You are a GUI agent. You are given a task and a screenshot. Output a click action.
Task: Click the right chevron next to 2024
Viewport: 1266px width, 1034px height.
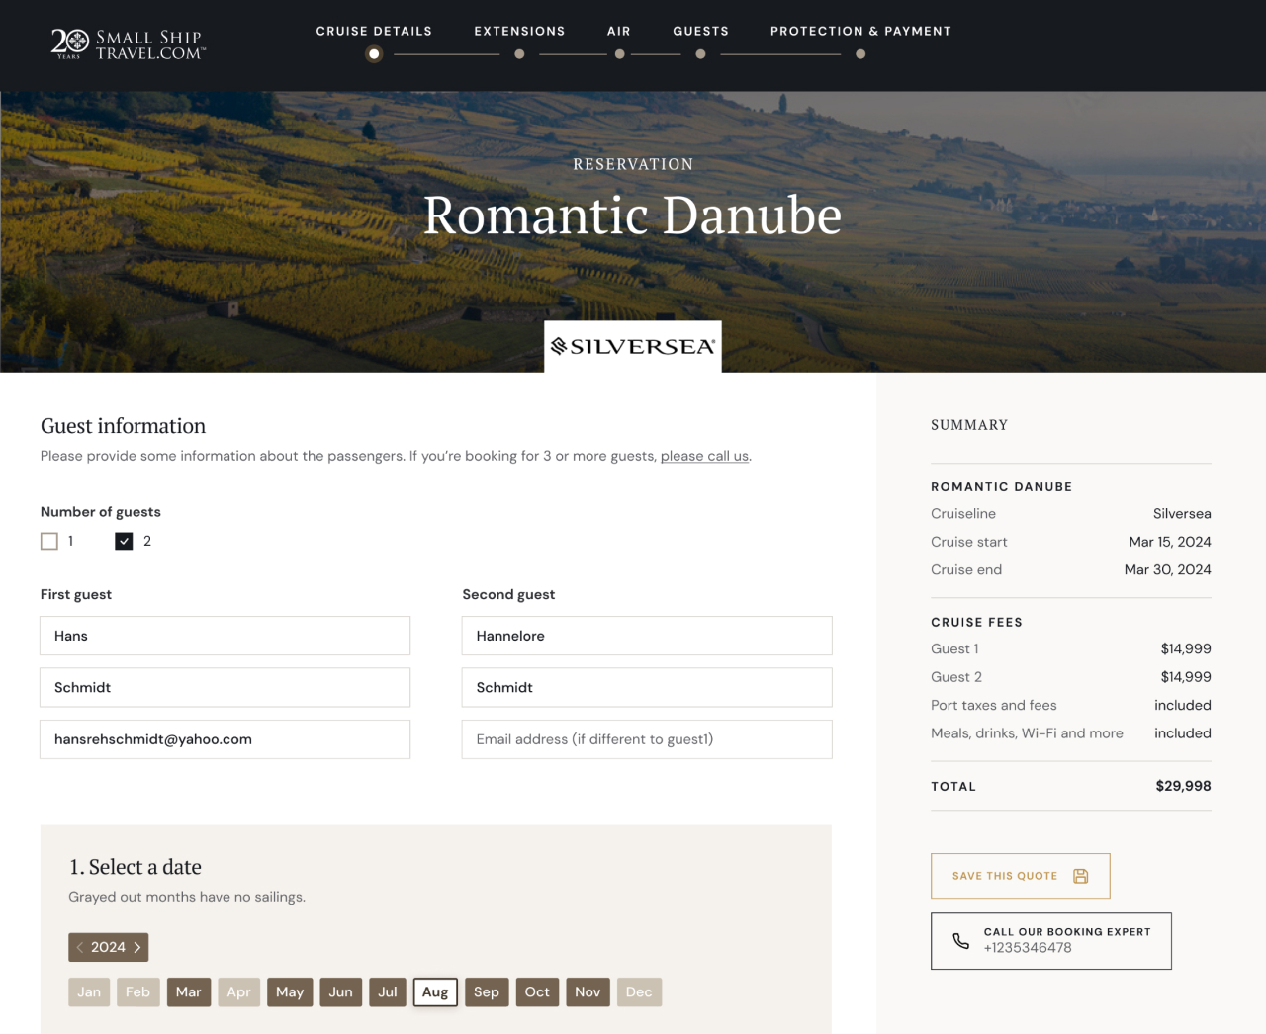click(x=137, y=947)
